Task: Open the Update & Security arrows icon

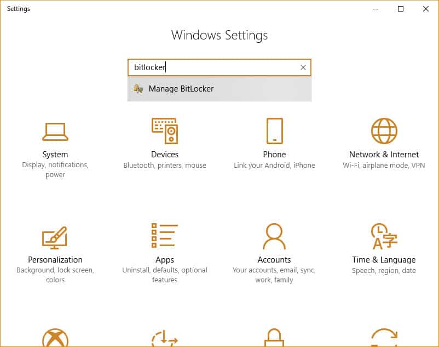Action: pyautogui.click(x=384, y=338)
